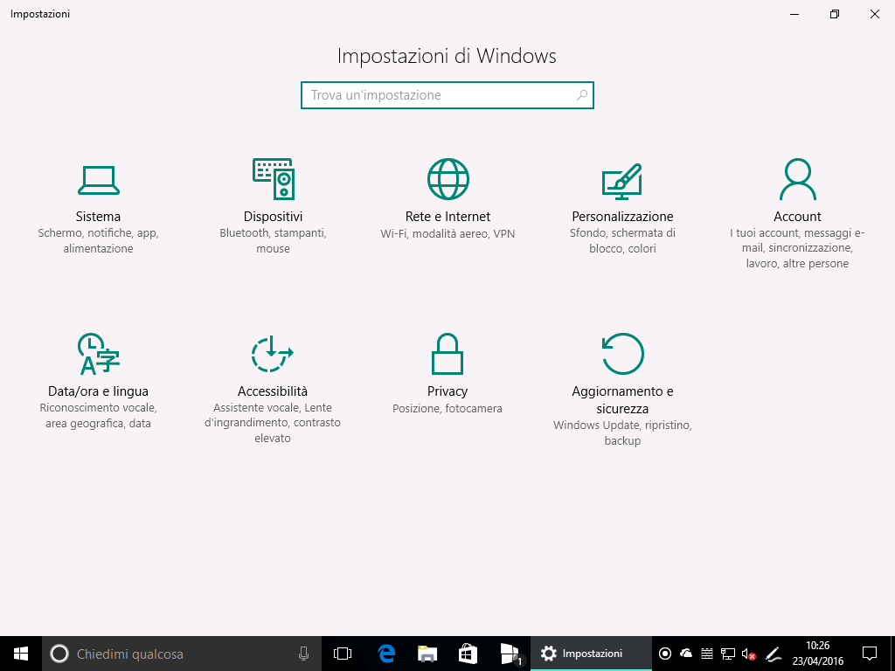Open the Windows Start menu
895x671 pixels.
(21, 654)
